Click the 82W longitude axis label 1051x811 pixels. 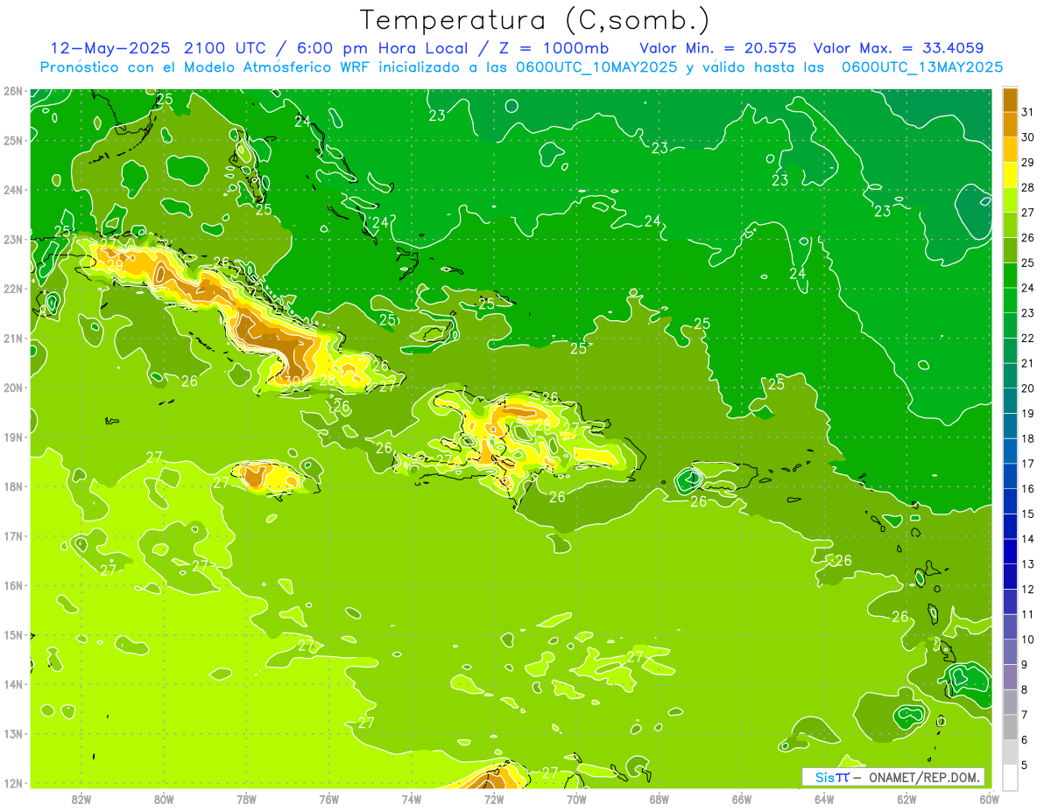point(81,799)
